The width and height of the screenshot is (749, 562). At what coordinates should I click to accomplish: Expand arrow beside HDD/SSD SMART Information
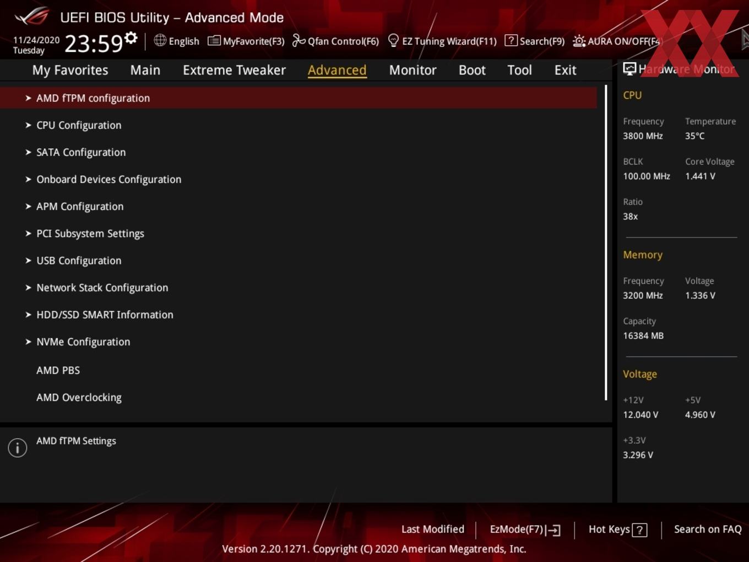pyautogui.click(x=28, y=314)
